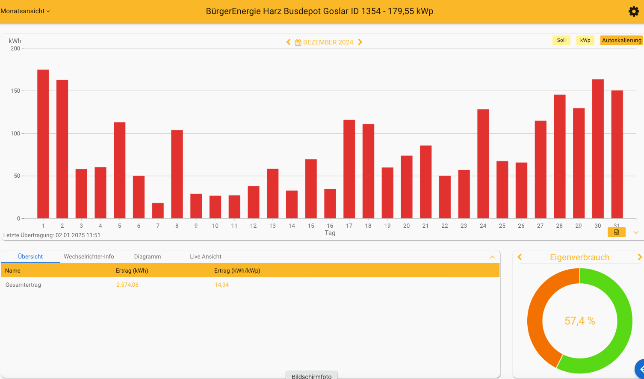The height and width of the screenshot is (379, 644).
Task: Open the Live Ansicht tab
Action: (206, 256)
